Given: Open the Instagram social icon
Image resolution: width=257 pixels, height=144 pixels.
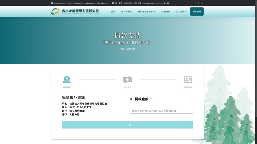Looking at the screenshot, I should [x=202, y=3].
